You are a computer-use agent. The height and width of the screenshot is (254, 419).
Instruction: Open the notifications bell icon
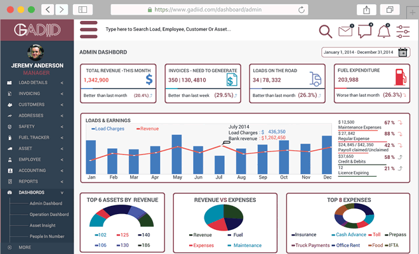click(383, 30)
